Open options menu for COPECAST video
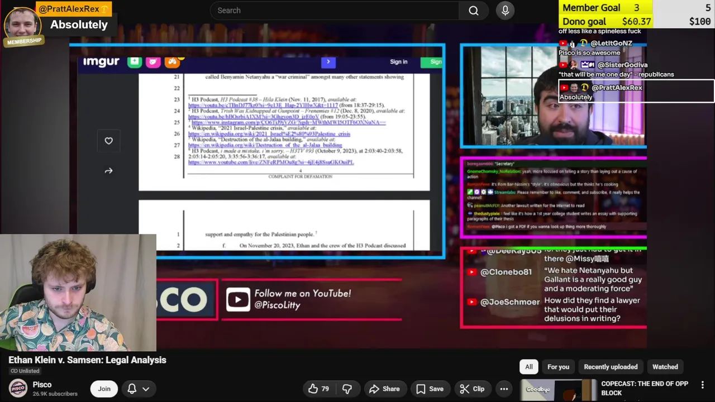 (x=703, y=385)
